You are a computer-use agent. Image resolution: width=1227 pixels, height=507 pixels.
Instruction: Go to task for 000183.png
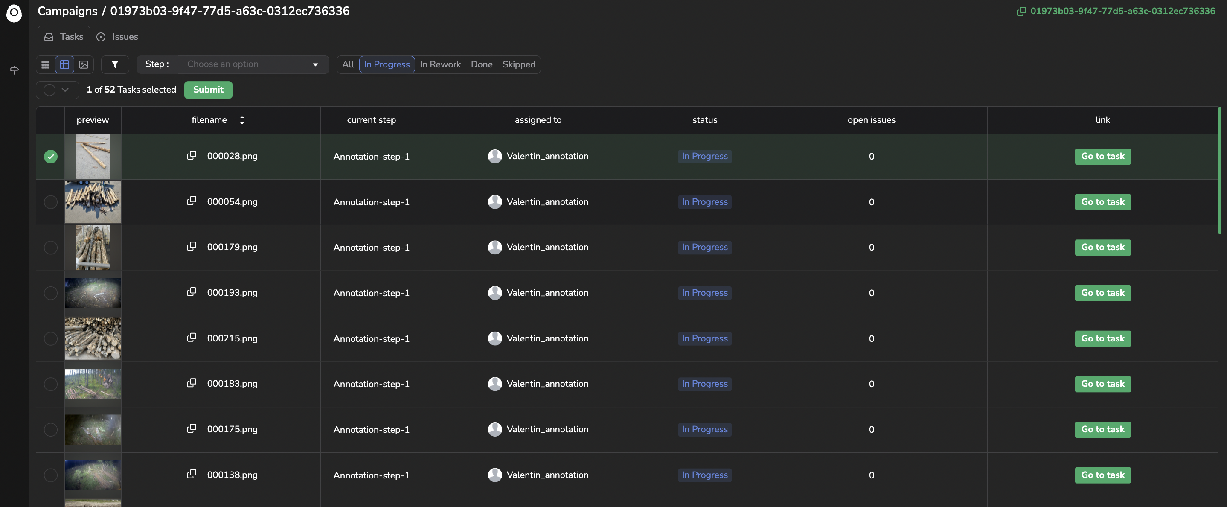(1103, 384)
